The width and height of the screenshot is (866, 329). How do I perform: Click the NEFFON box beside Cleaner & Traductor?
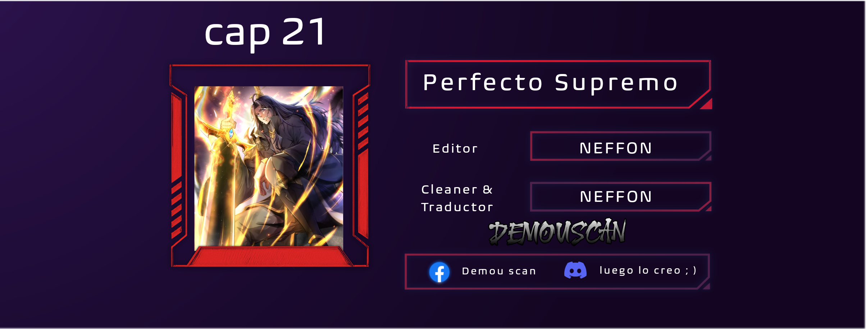[x=621, y=197]
